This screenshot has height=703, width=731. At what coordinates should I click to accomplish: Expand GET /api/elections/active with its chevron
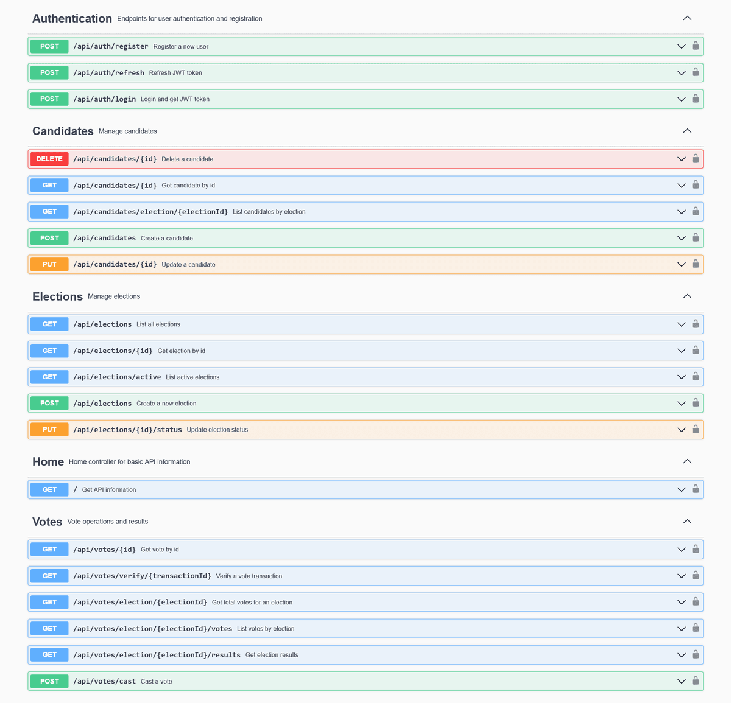[x=682, y=377]
